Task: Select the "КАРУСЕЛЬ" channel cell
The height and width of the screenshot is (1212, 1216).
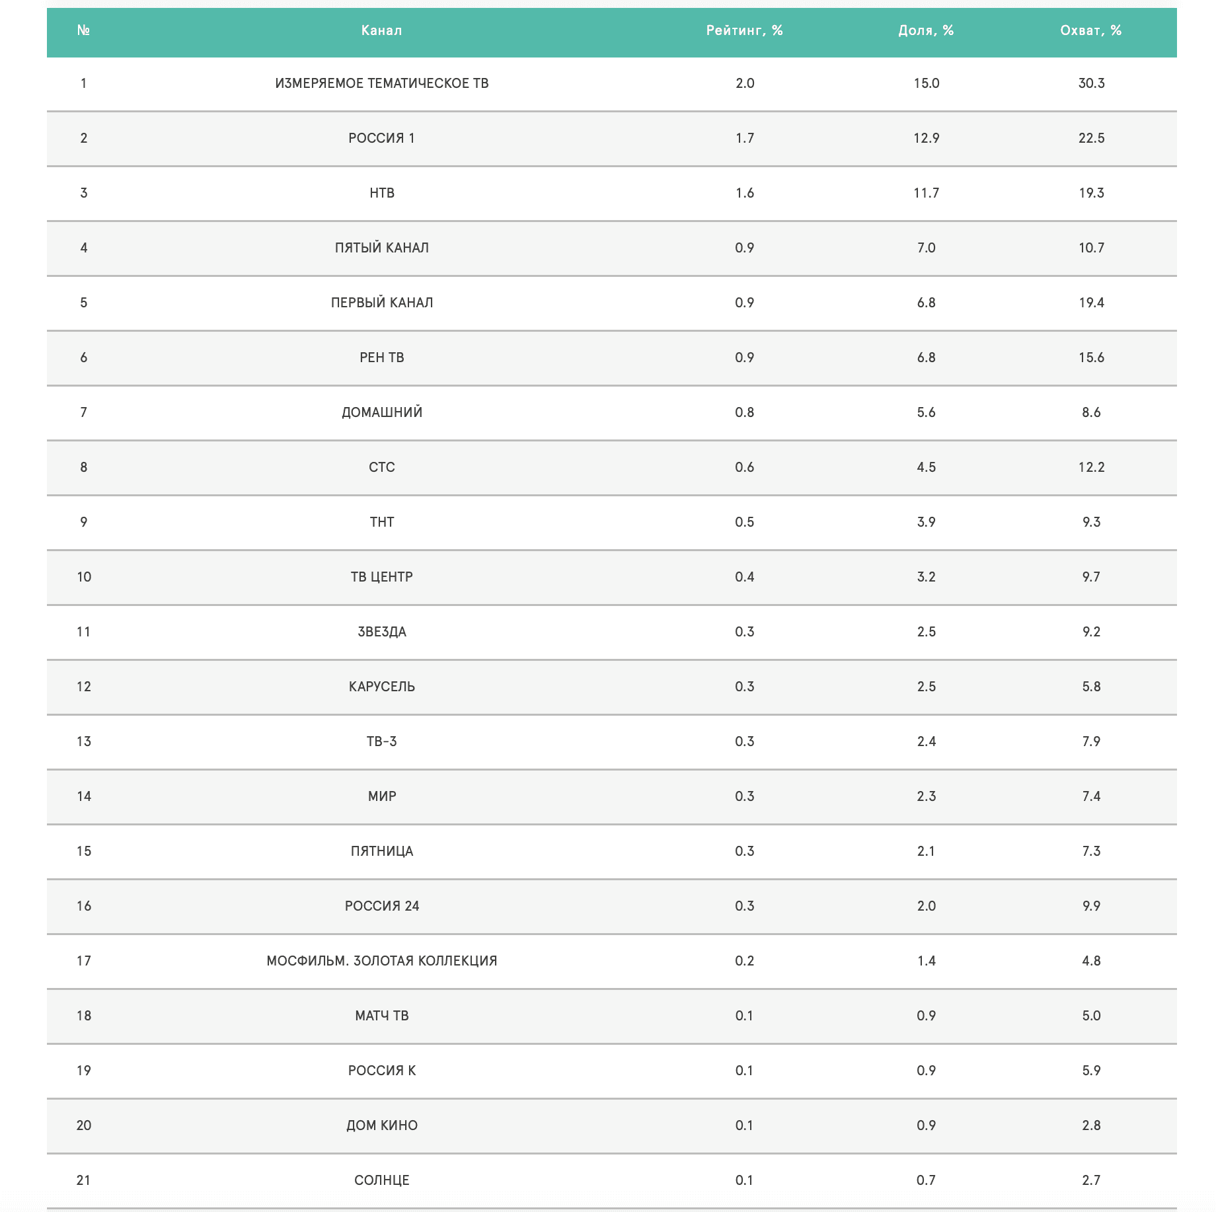Action: (382, 687)
